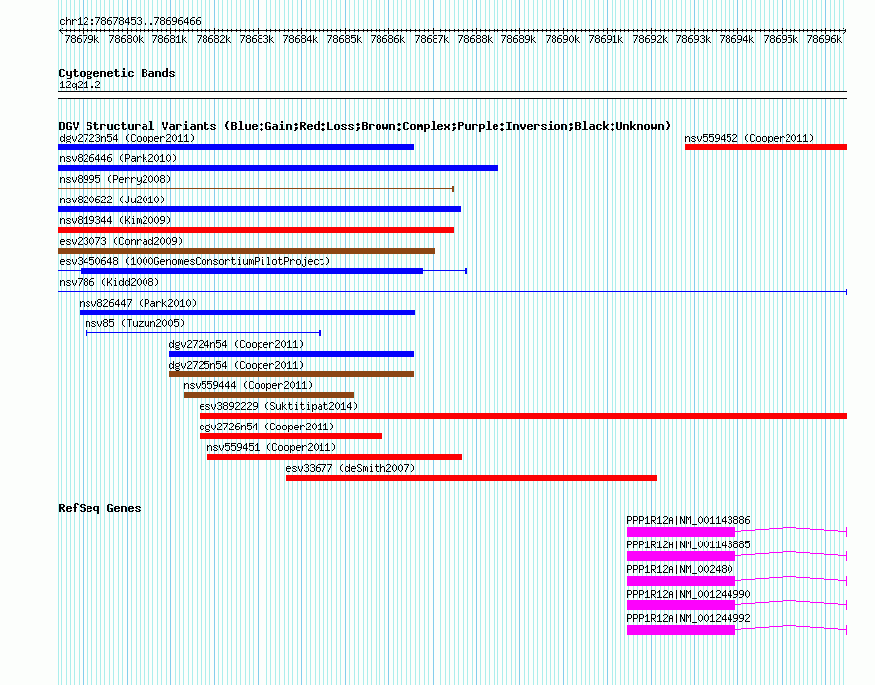This screenshot has width=875, height=685.
Task: Open the PPP1R12A|NM_001143885 gene label
Action: [x=688, y=544]
